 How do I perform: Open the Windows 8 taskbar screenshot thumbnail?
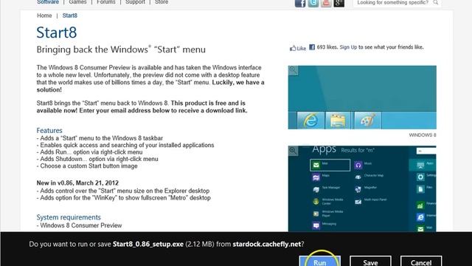[362, 97]
